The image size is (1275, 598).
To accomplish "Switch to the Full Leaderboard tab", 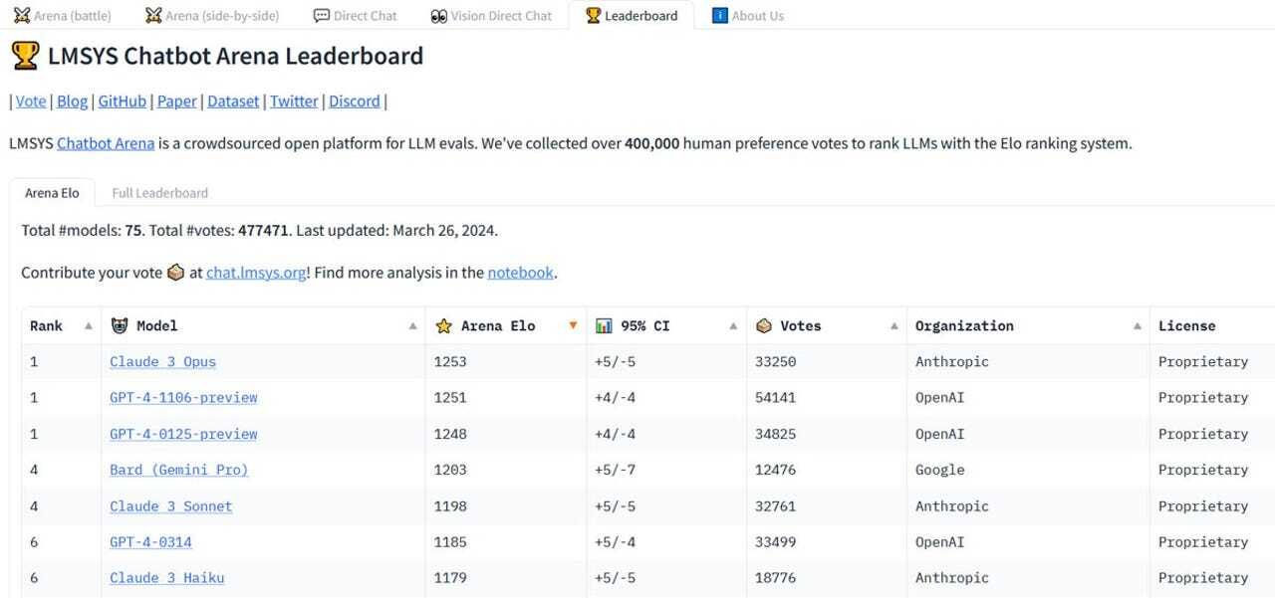I will pos(159,193).
